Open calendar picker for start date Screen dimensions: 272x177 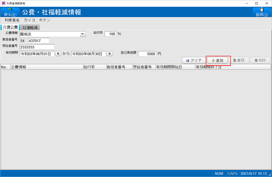tap(58, 54)
